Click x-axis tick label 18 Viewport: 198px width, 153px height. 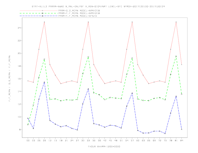tap(61, 140)
